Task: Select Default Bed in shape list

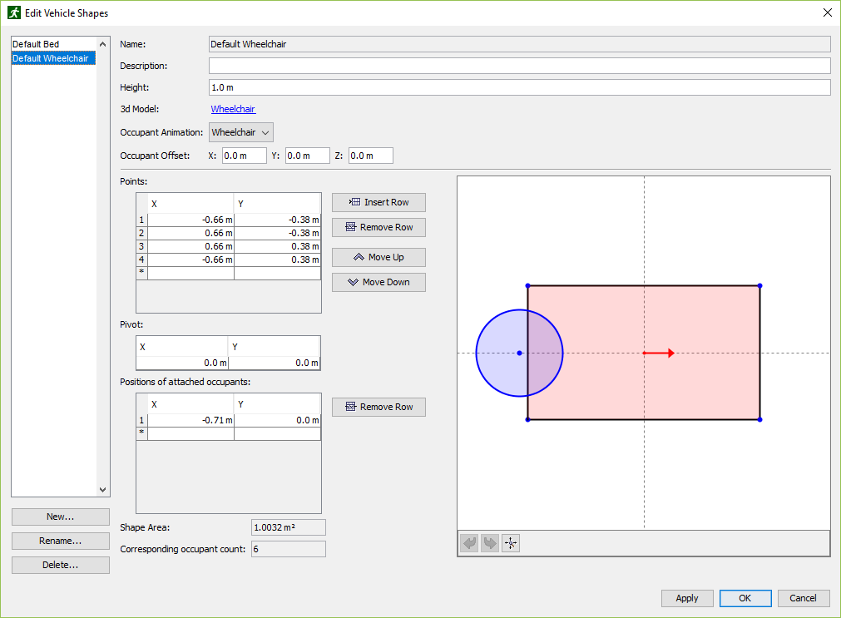Action: click(x=53, y=44)
